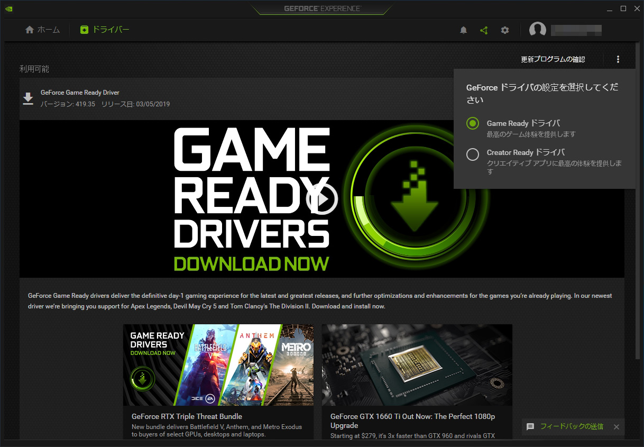Click フィードバックの送信 link
This screenshot has width=644, height=447.
(572, 426)
